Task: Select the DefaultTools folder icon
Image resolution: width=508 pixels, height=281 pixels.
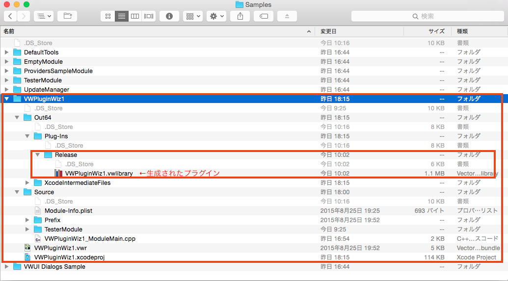Action: tap(17, 52)
